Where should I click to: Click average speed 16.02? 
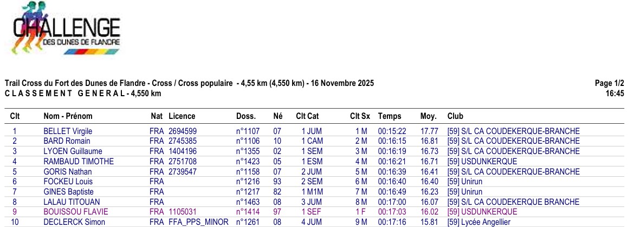pos(429,212)
